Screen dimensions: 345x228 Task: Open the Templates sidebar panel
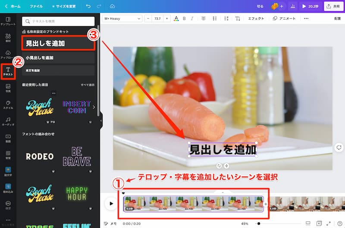[8, 21]
